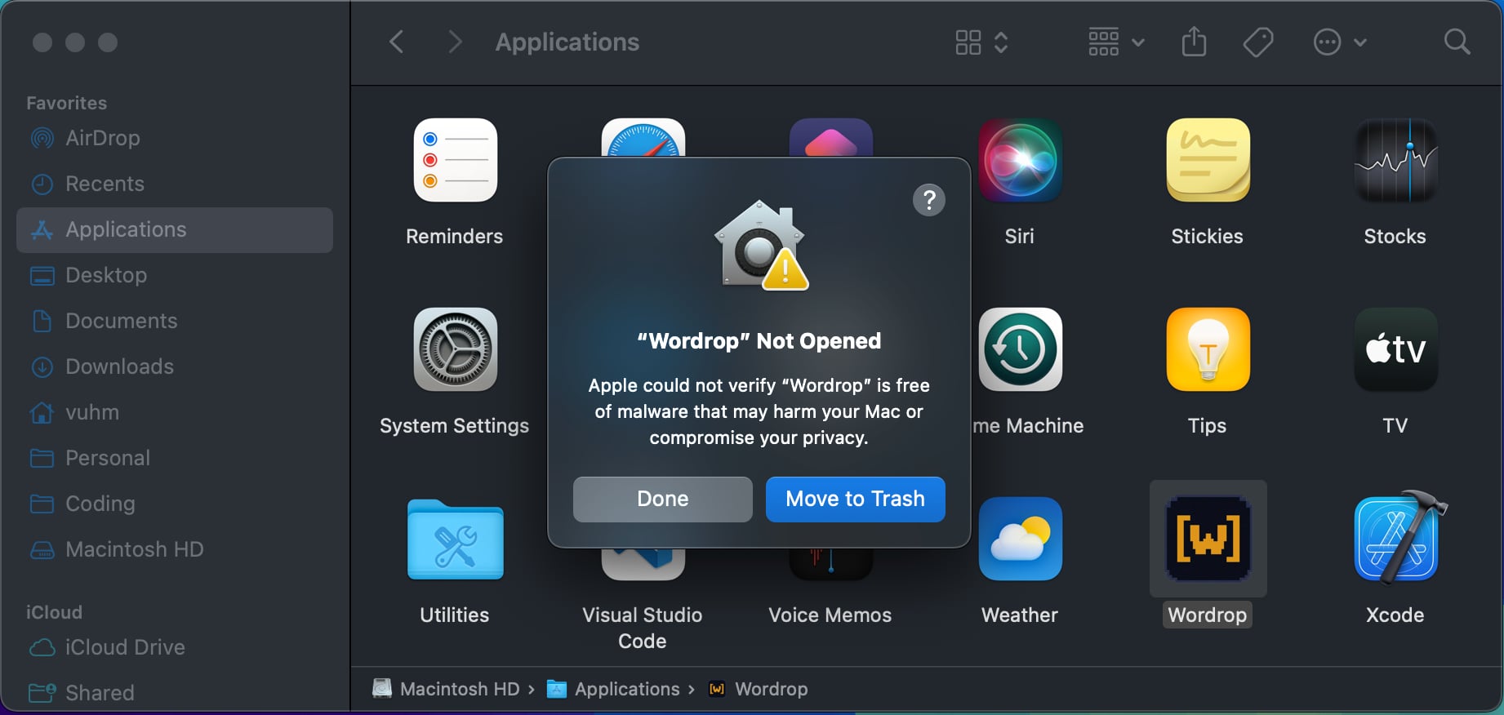Click Wordrop in the path bar
1504x715 pixels.
[x=759, y=689]
